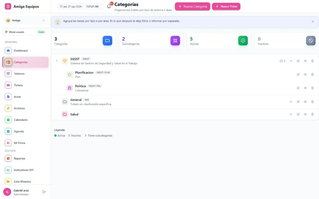The width and height of the screenshot is (319, 199).
Task: Click the purple grid icon on Subcategorías card
Action: coord(175,41)
